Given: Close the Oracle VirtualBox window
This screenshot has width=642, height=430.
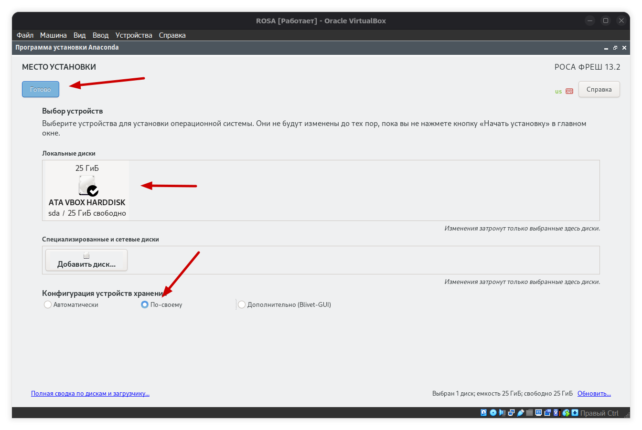Looking at the screenshot, I should click(x=621, y=21).
